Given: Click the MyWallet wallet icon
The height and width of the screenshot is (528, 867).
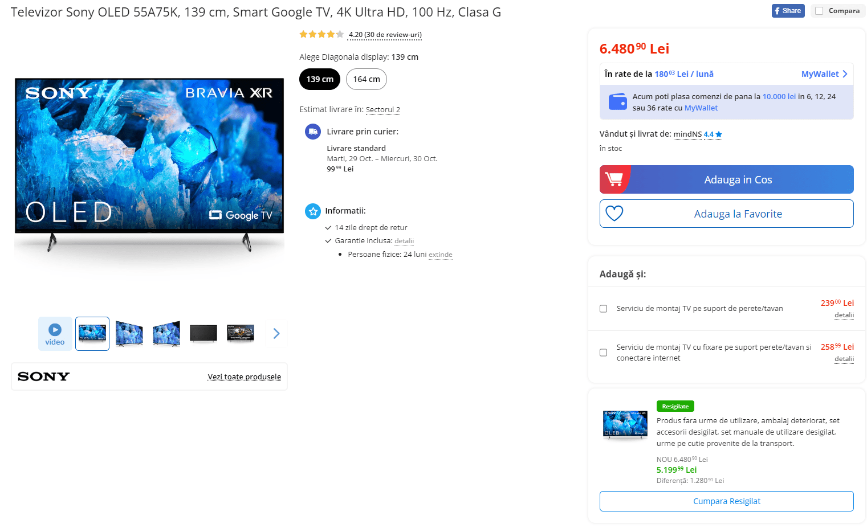Looking at the screenshot, I should [x=617, y=101].
